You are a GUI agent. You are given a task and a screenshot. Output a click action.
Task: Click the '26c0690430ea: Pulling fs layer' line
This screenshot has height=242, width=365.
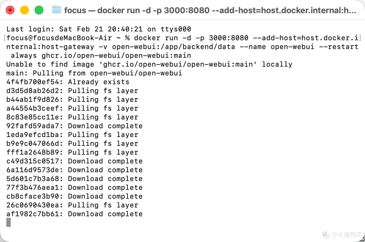[72, 205]
